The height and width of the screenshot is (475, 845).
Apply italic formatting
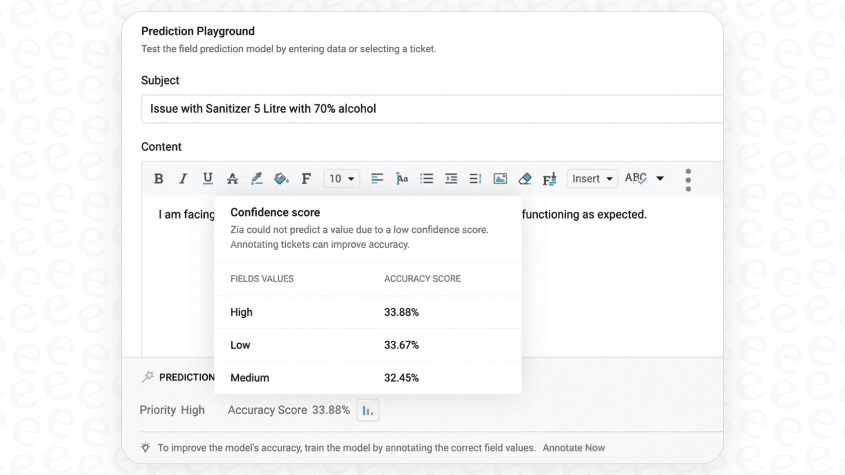[183, 178]
